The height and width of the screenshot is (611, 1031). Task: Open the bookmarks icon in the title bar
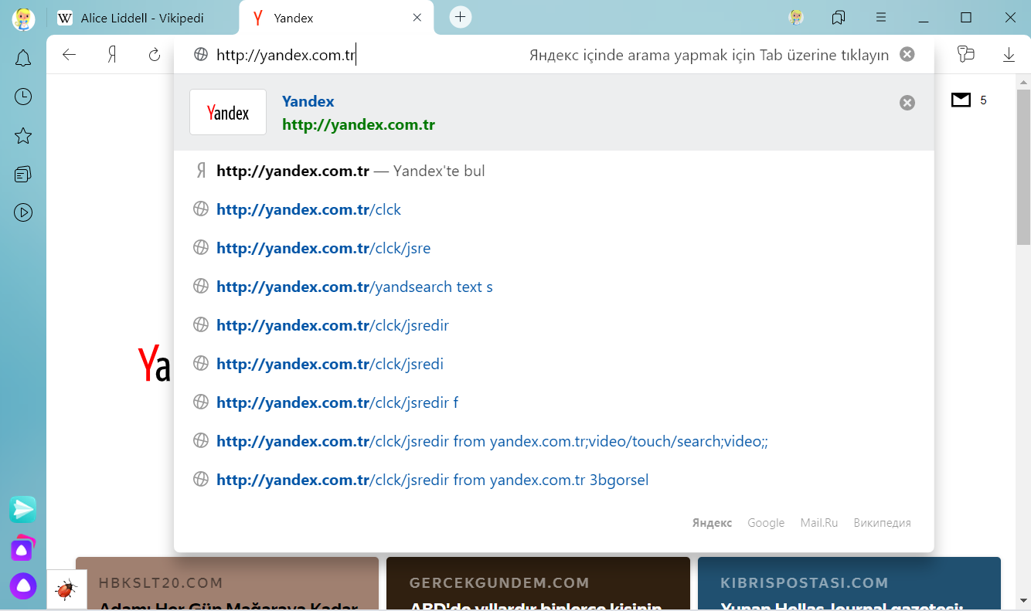pyautogui.click(x=839, y=17)
